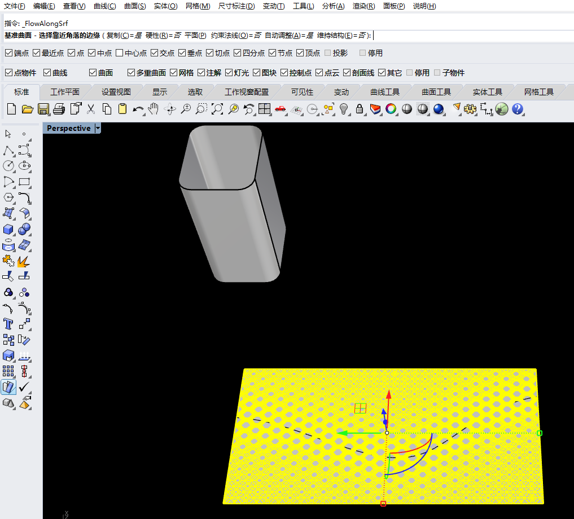Click the New file icon
574x519 pixels.
[12, 109]
